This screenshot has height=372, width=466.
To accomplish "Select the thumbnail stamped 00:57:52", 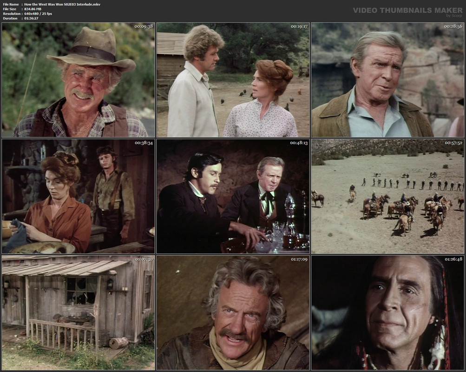I will [387, 196].
